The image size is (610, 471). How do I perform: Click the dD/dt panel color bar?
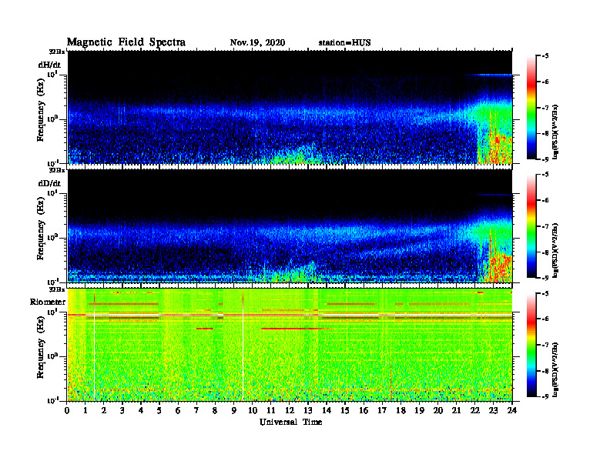click(531, 226)
